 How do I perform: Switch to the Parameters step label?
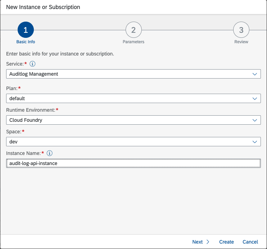click(133, 42)
